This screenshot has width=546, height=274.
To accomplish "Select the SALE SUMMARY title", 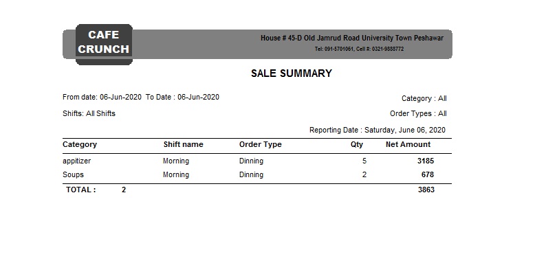I will click(x=292, y=73).
